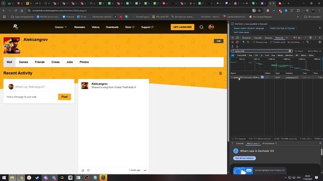Open Yandex browser on taskbar
Image resolution: width=323 pixels, height=181 pixels.
(x=29, y=177)
